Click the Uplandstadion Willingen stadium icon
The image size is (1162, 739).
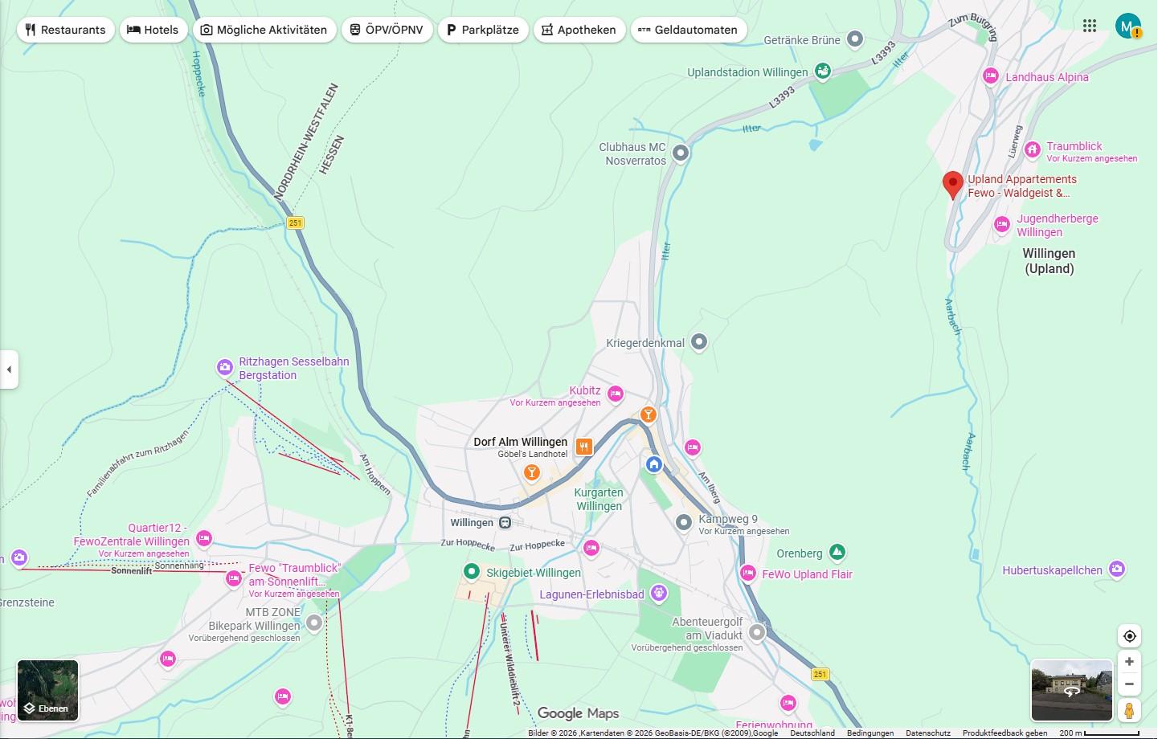pos(822,72)
